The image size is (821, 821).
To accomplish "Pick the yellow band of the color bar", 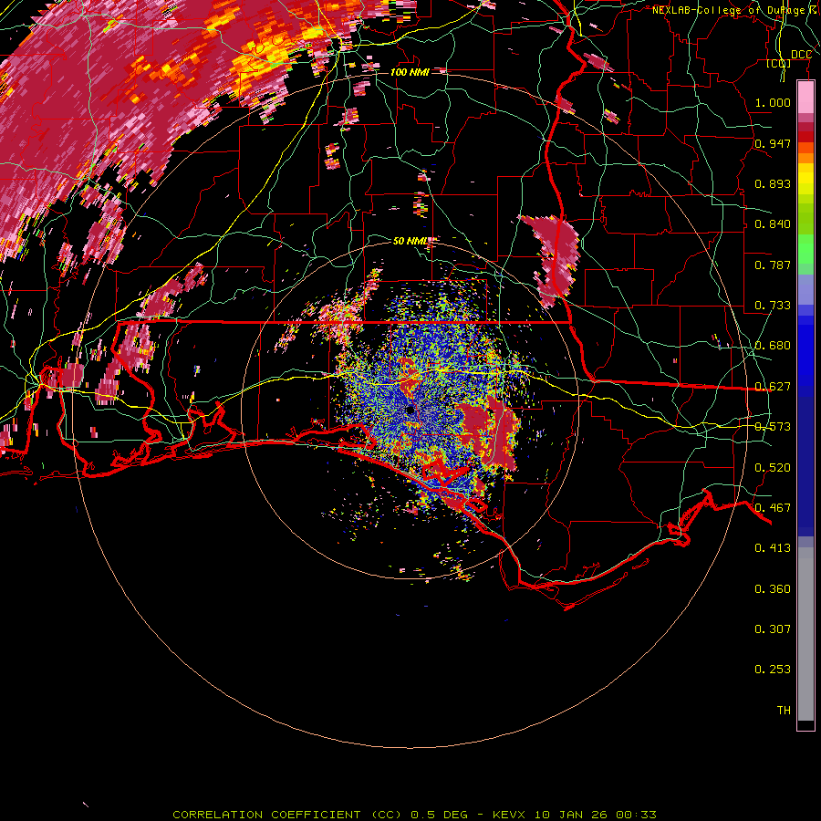I will click(x=805, y=180).
